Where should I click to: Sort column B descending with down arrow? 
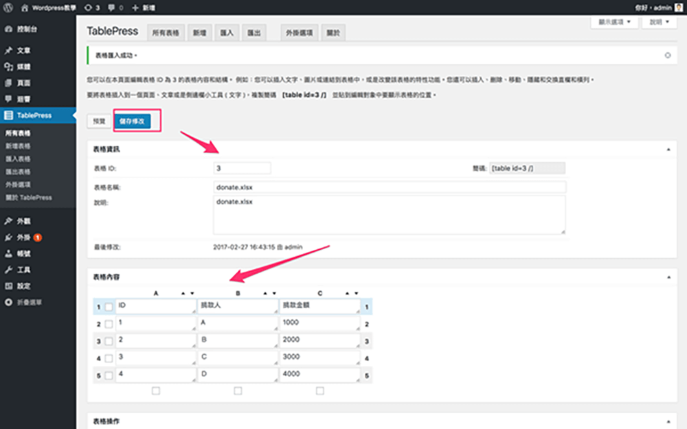[274, 293]
